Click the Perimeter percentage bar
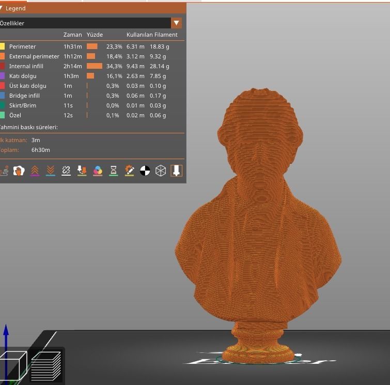This screenshot has width=390, height=385. (92, 47)
